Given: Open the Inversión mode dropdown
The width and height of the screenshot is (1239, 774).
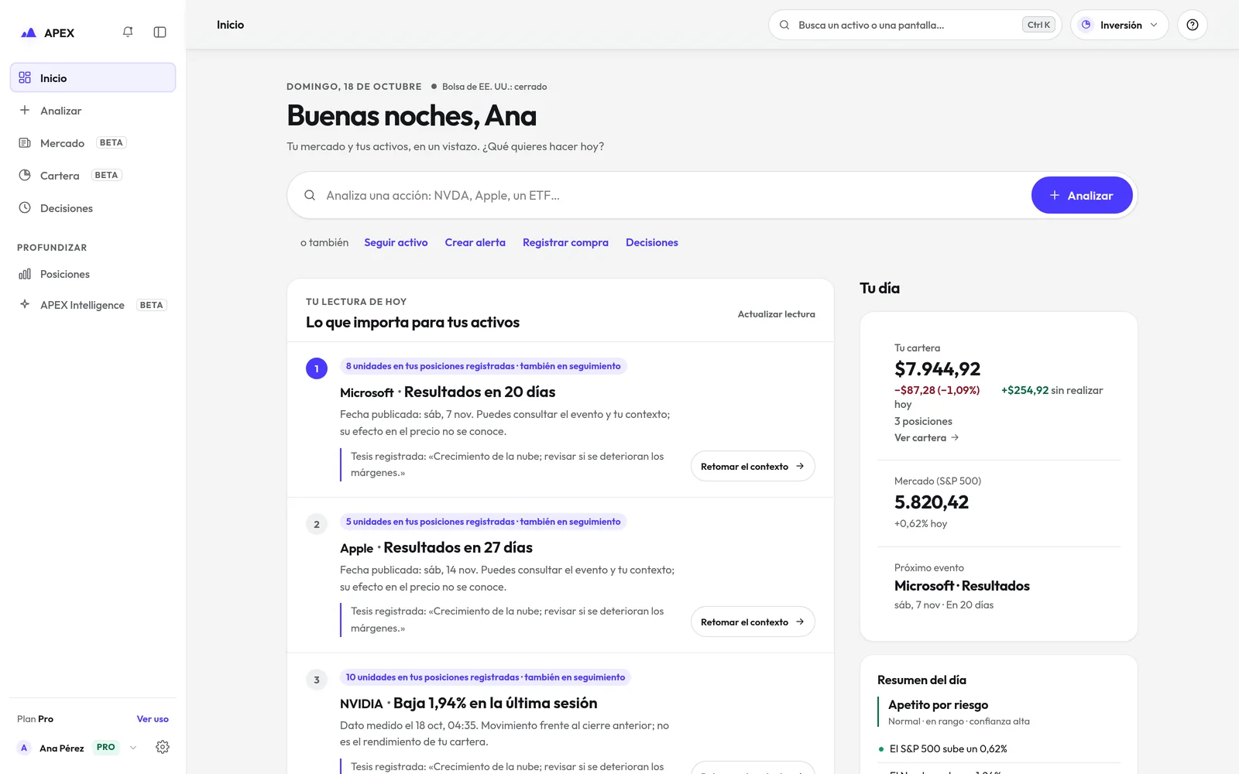Looking at the screenshot, I should pyautogui.click(x=1120, y=25).
